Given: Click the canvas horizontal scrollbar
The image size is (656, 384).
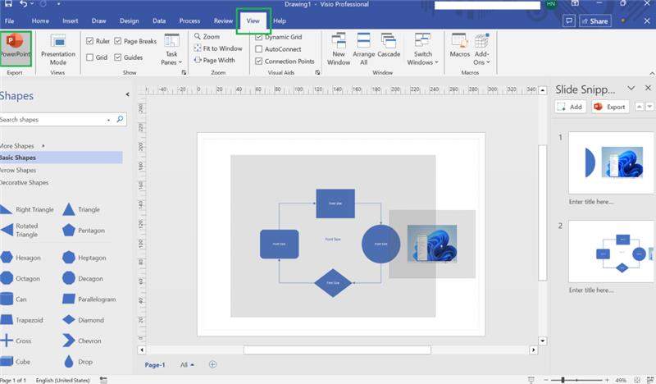Looking at the screenshot, I should click(337, 350).
